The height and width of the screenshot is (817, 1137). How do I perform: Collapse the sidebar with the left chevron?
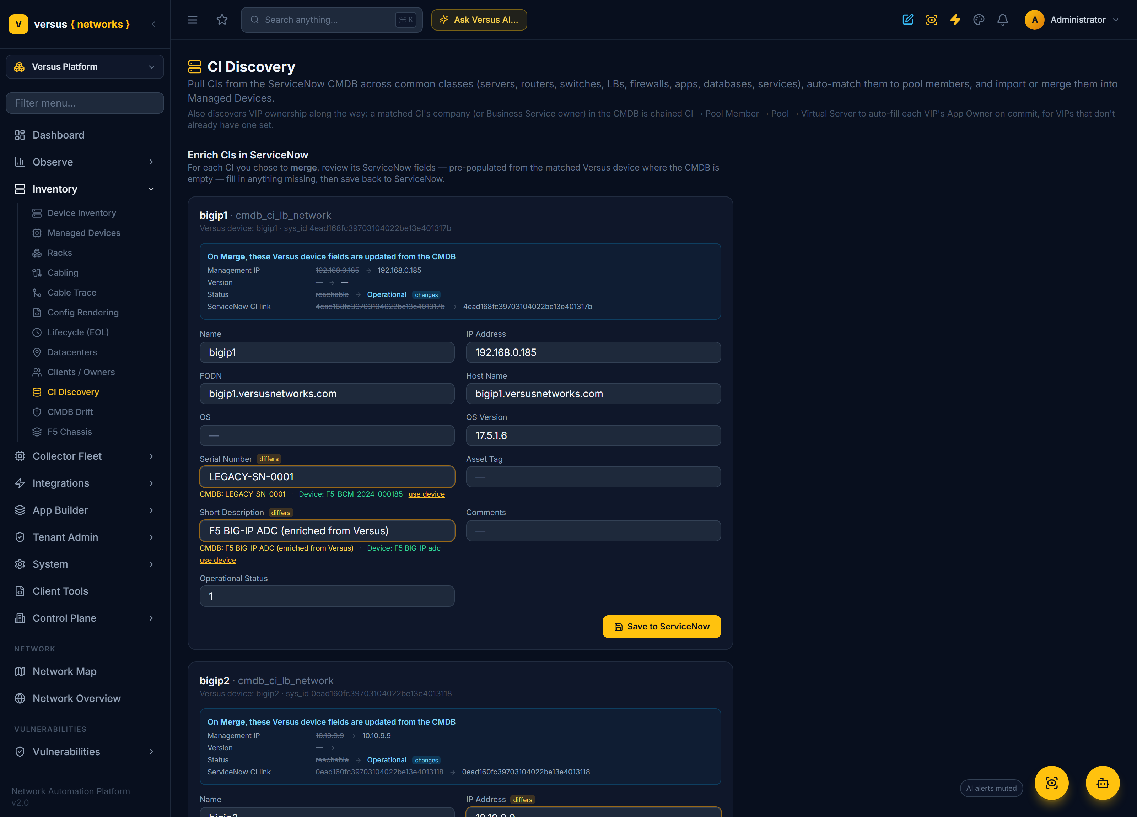coord(153,24)
